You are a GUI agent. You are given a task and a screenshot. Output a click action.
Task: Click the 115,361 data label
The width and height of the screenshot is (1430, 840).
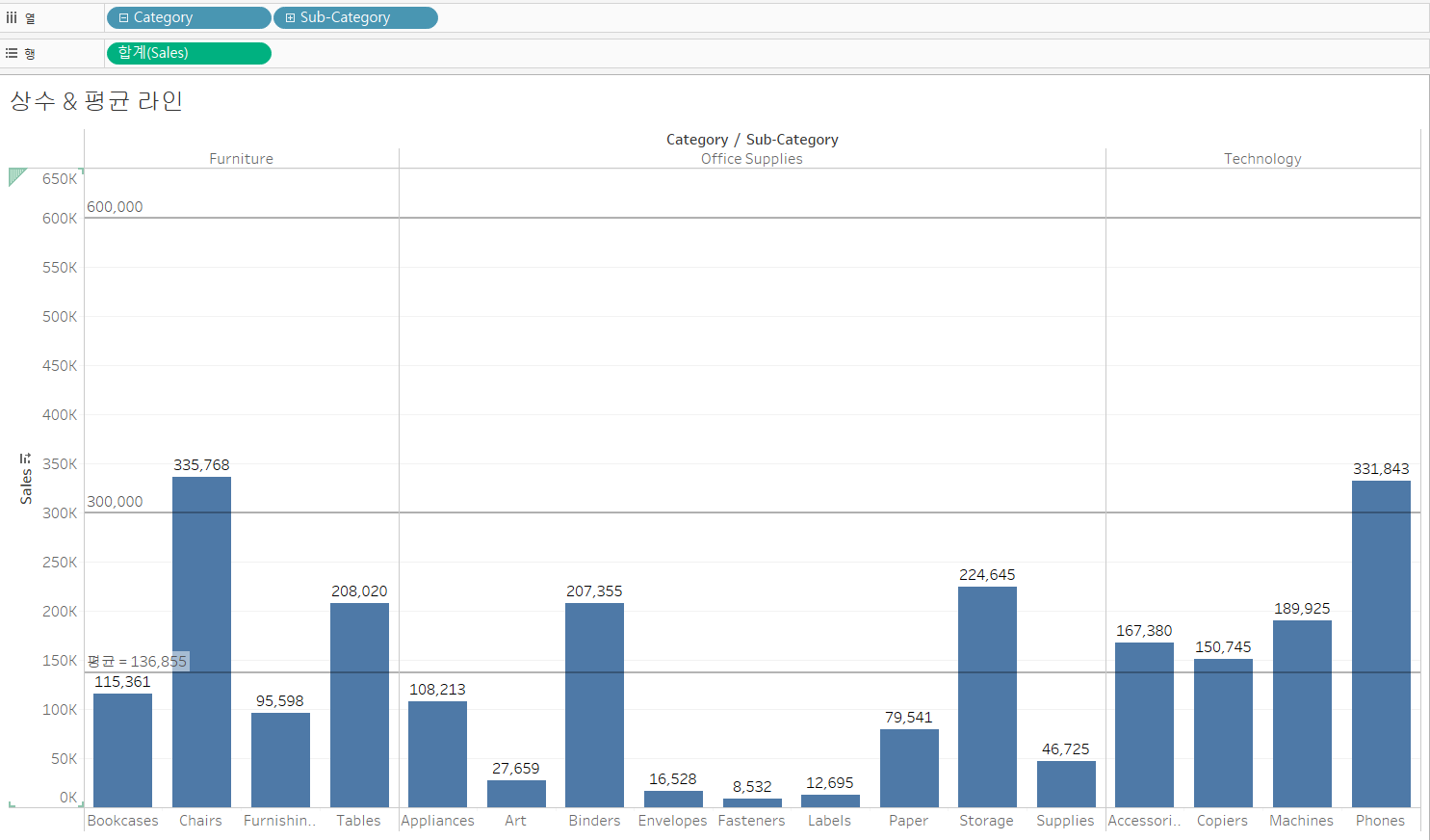(x=122, y=682)
